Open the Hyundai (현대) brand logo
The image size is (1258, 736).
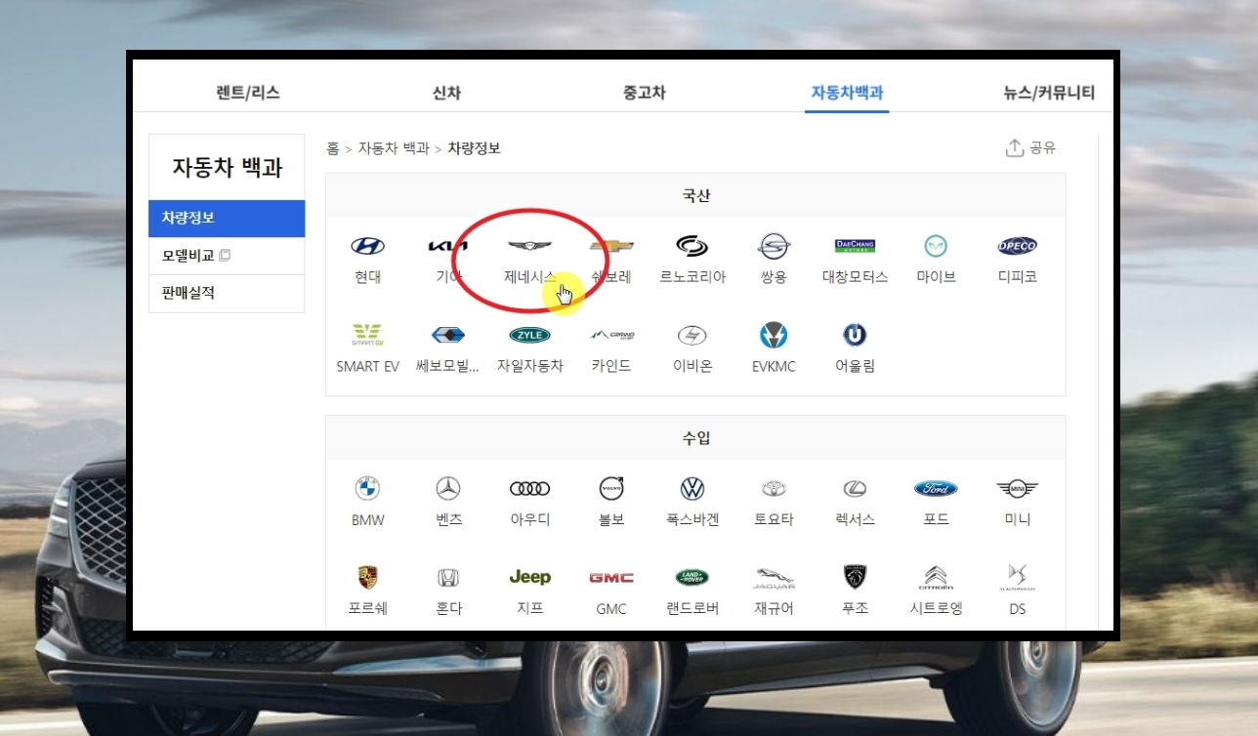coord(368,246)
